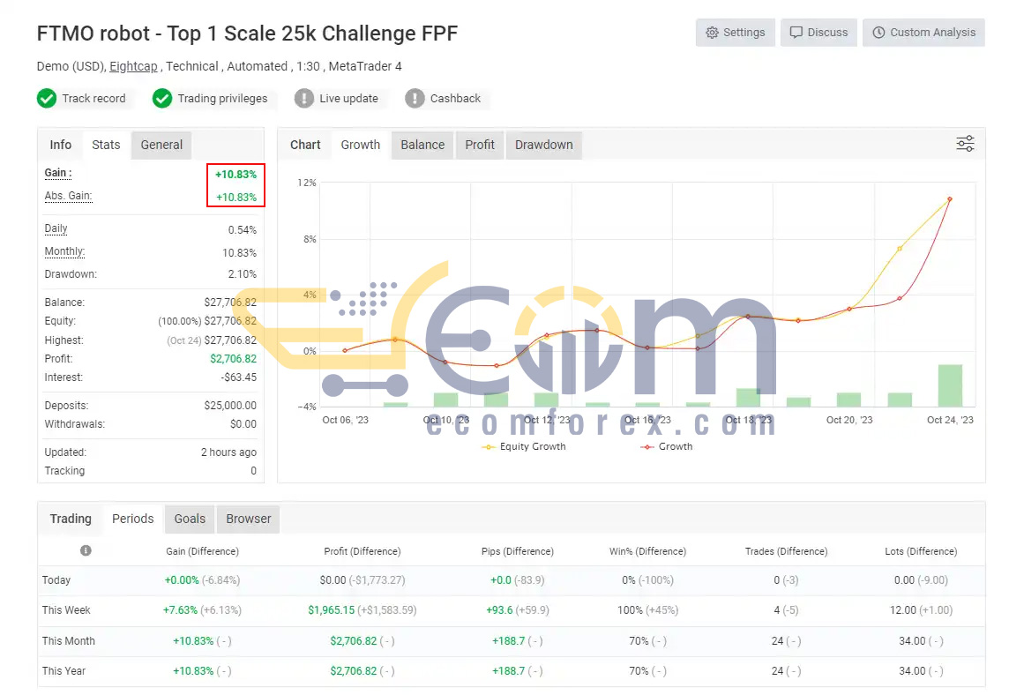Viewport: 1009px width, 695px height.
Task: Switch chart to Balance tab
Action: pyautogui.click(x=422, y=145)
